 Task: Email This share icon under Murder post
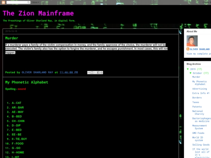(89, 73)
